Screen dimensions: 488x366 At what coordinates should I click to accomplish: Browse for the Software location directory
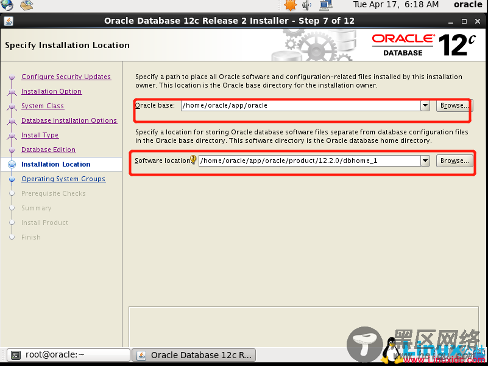[454, 161]
